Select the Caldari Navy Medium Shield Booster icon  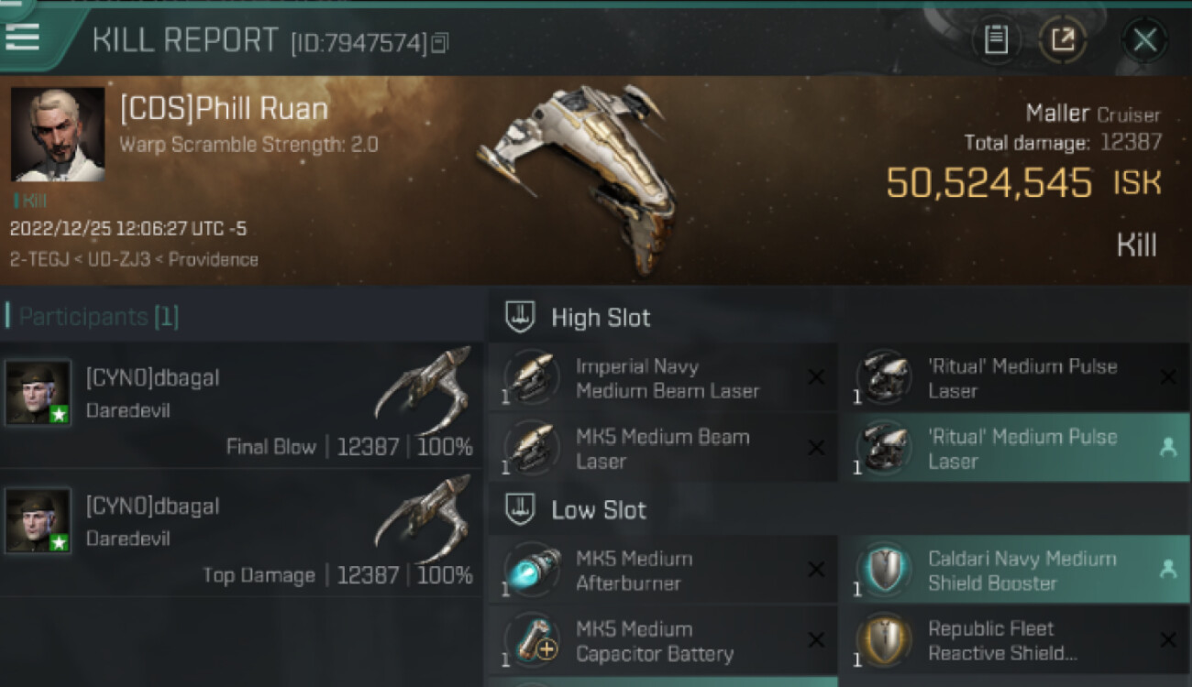884,570
